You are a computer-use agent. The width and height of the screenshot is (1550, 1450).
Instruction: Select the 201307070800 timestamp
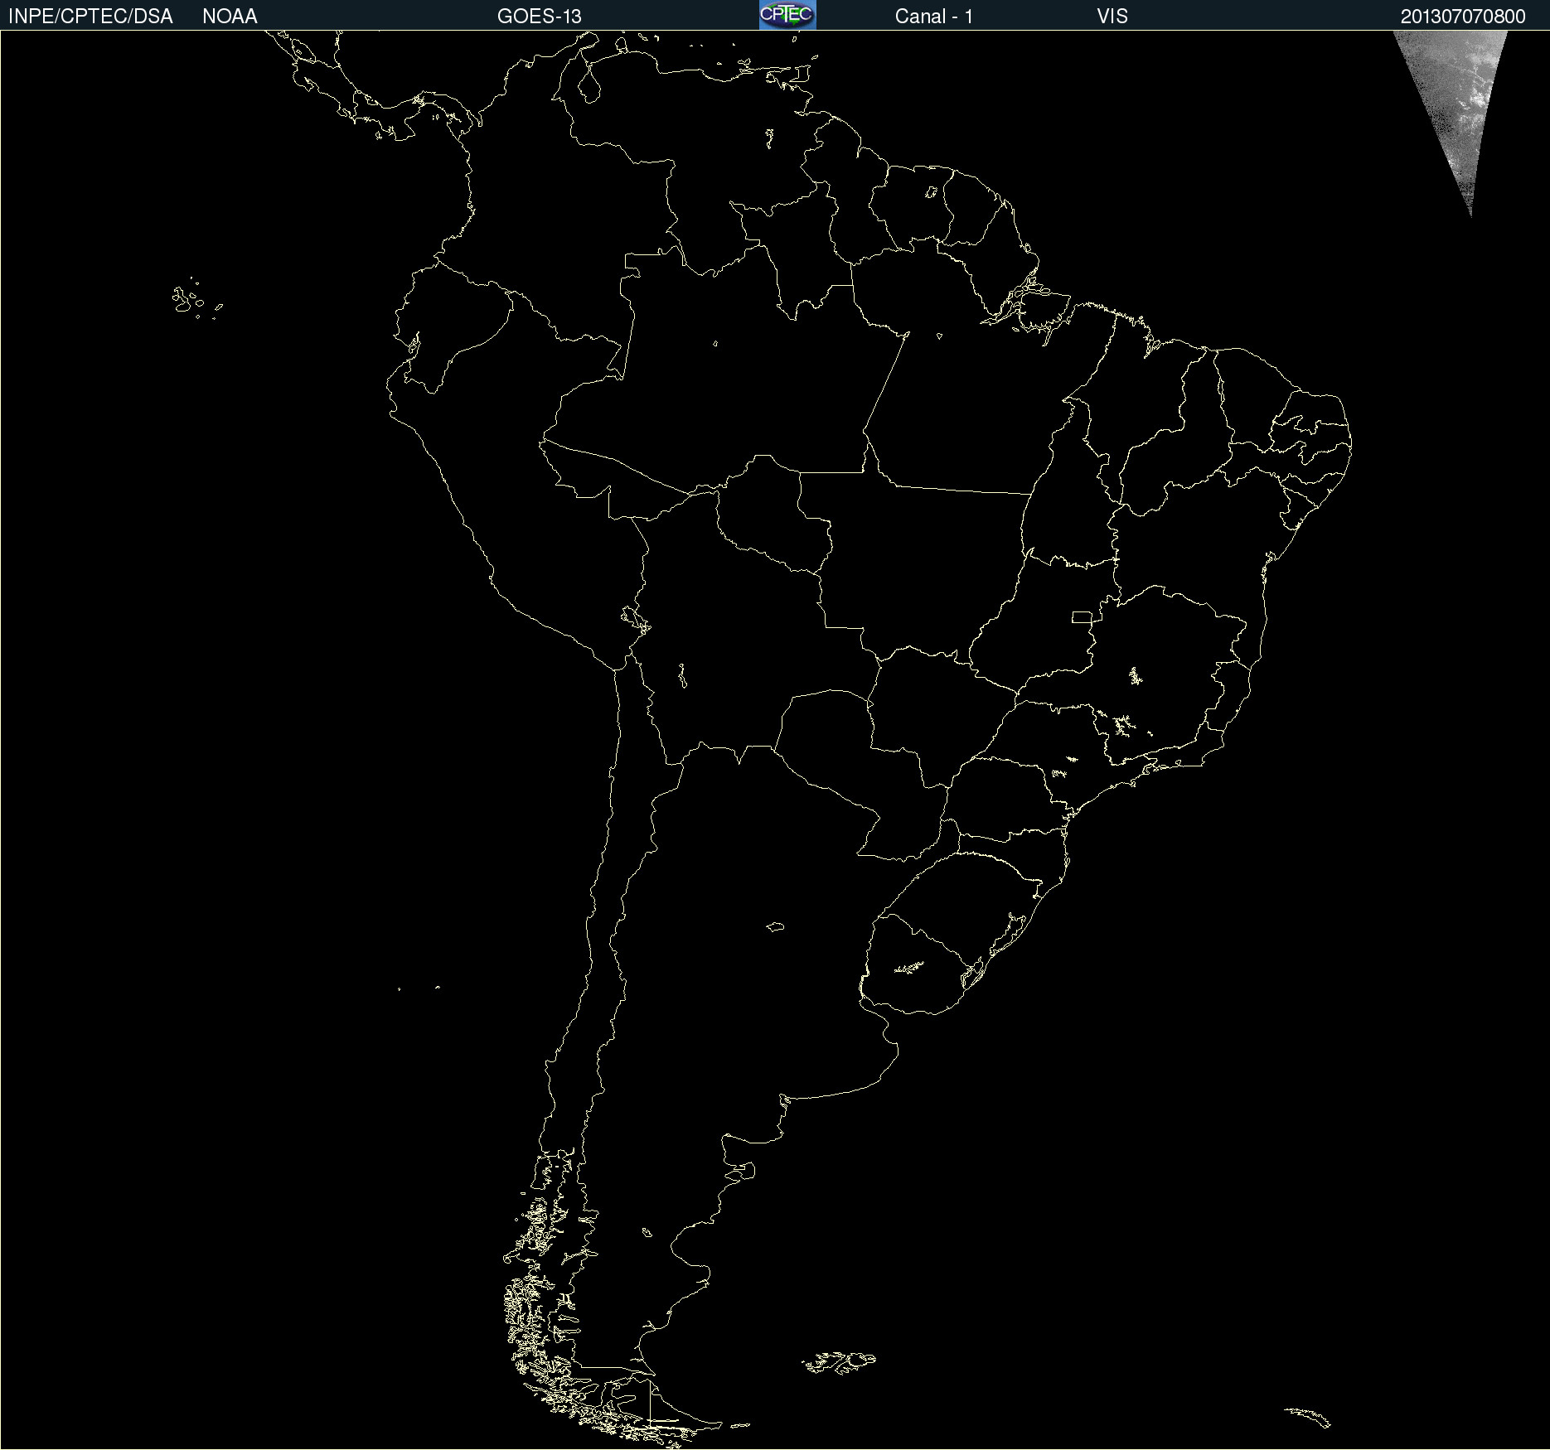(1463, 17)
